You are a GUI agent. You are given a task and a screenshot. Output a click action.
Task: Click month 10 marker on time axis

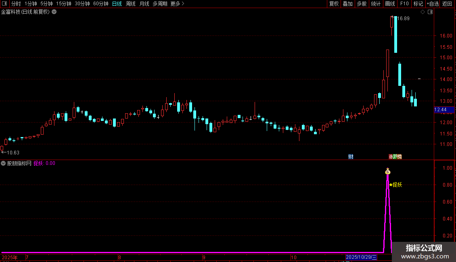tap(294, 257)
